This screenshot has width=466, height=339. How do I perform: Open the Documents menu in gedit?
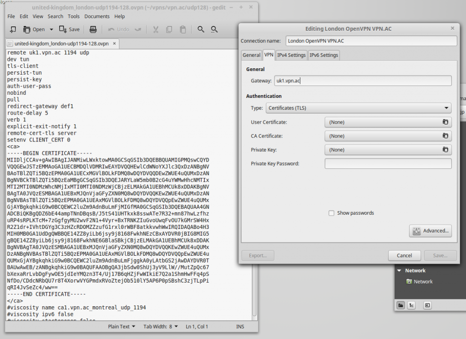97,16
